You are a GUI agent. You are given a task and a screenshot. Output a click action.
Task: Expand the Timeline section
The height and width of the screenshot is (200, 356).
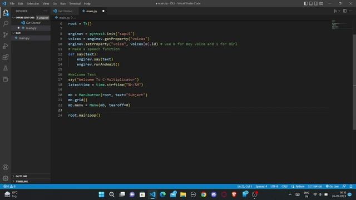[31, 182]
